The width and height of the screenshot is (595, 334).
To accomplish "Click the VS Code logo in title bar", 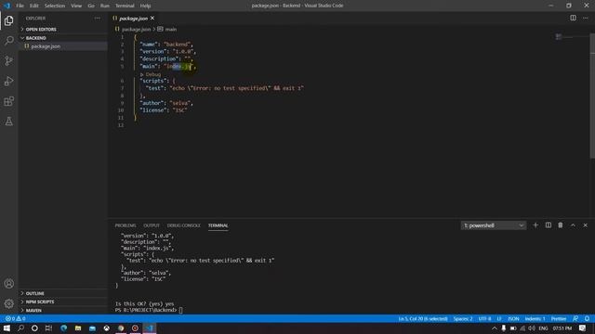I will [x=7, y=6].
